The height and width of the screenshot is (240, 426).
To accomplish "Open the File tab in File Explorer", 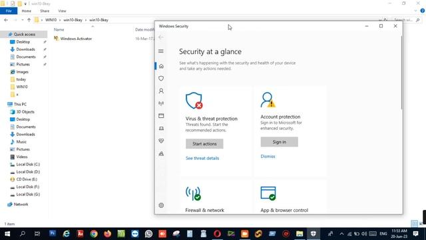I will coord(9,11).
